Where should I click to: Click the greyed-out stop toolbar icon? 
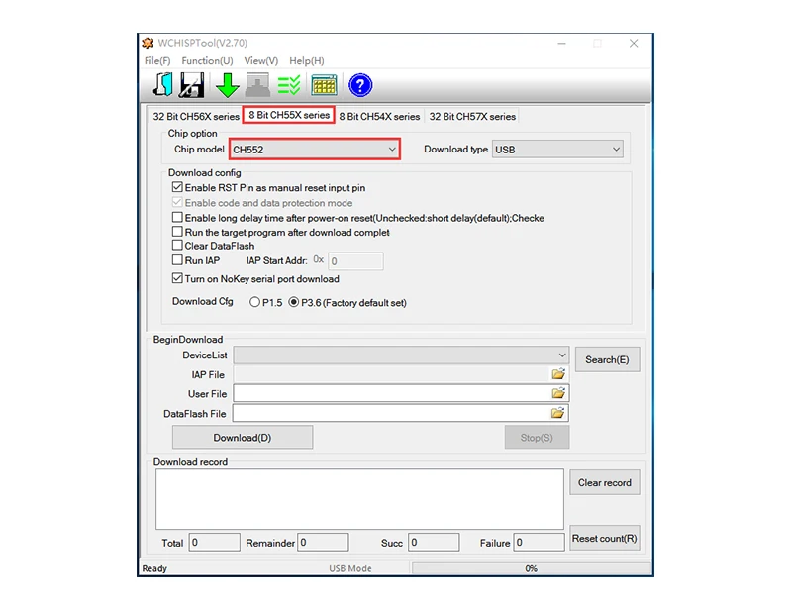click(257, 85)
